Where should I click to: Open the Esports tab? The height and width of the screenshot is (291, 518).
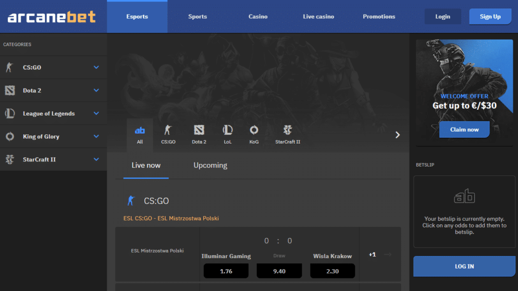point(137,17)
